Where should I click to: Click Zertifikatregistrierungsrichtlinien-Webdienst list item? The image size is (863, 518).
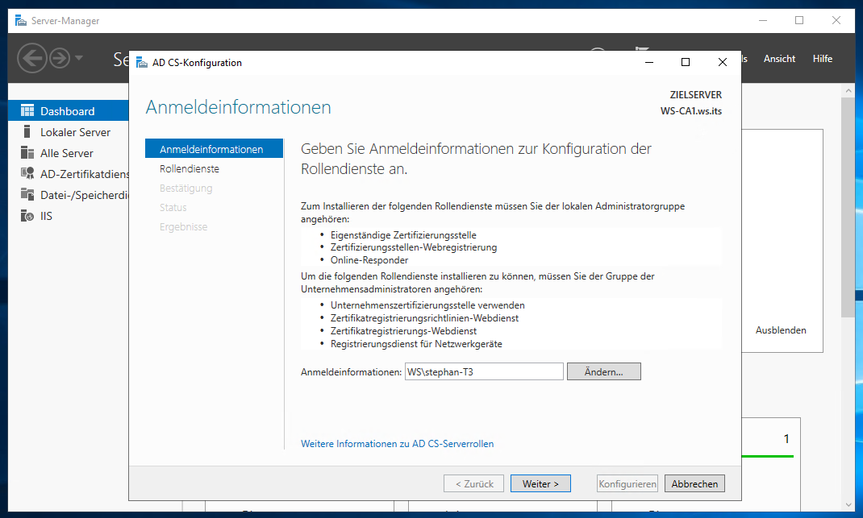424,318
